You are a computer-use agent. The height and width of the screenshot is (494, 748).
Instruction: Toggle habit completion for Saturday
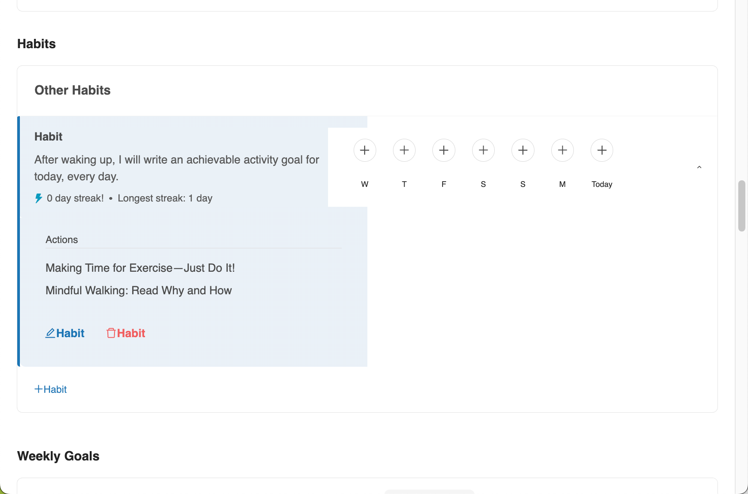coord(483,150)
